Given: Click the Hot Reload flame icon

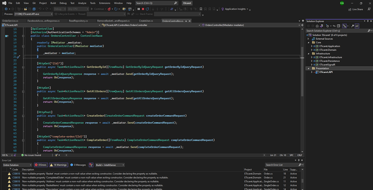Looking at the screenshot, I should tap(109, 9).
